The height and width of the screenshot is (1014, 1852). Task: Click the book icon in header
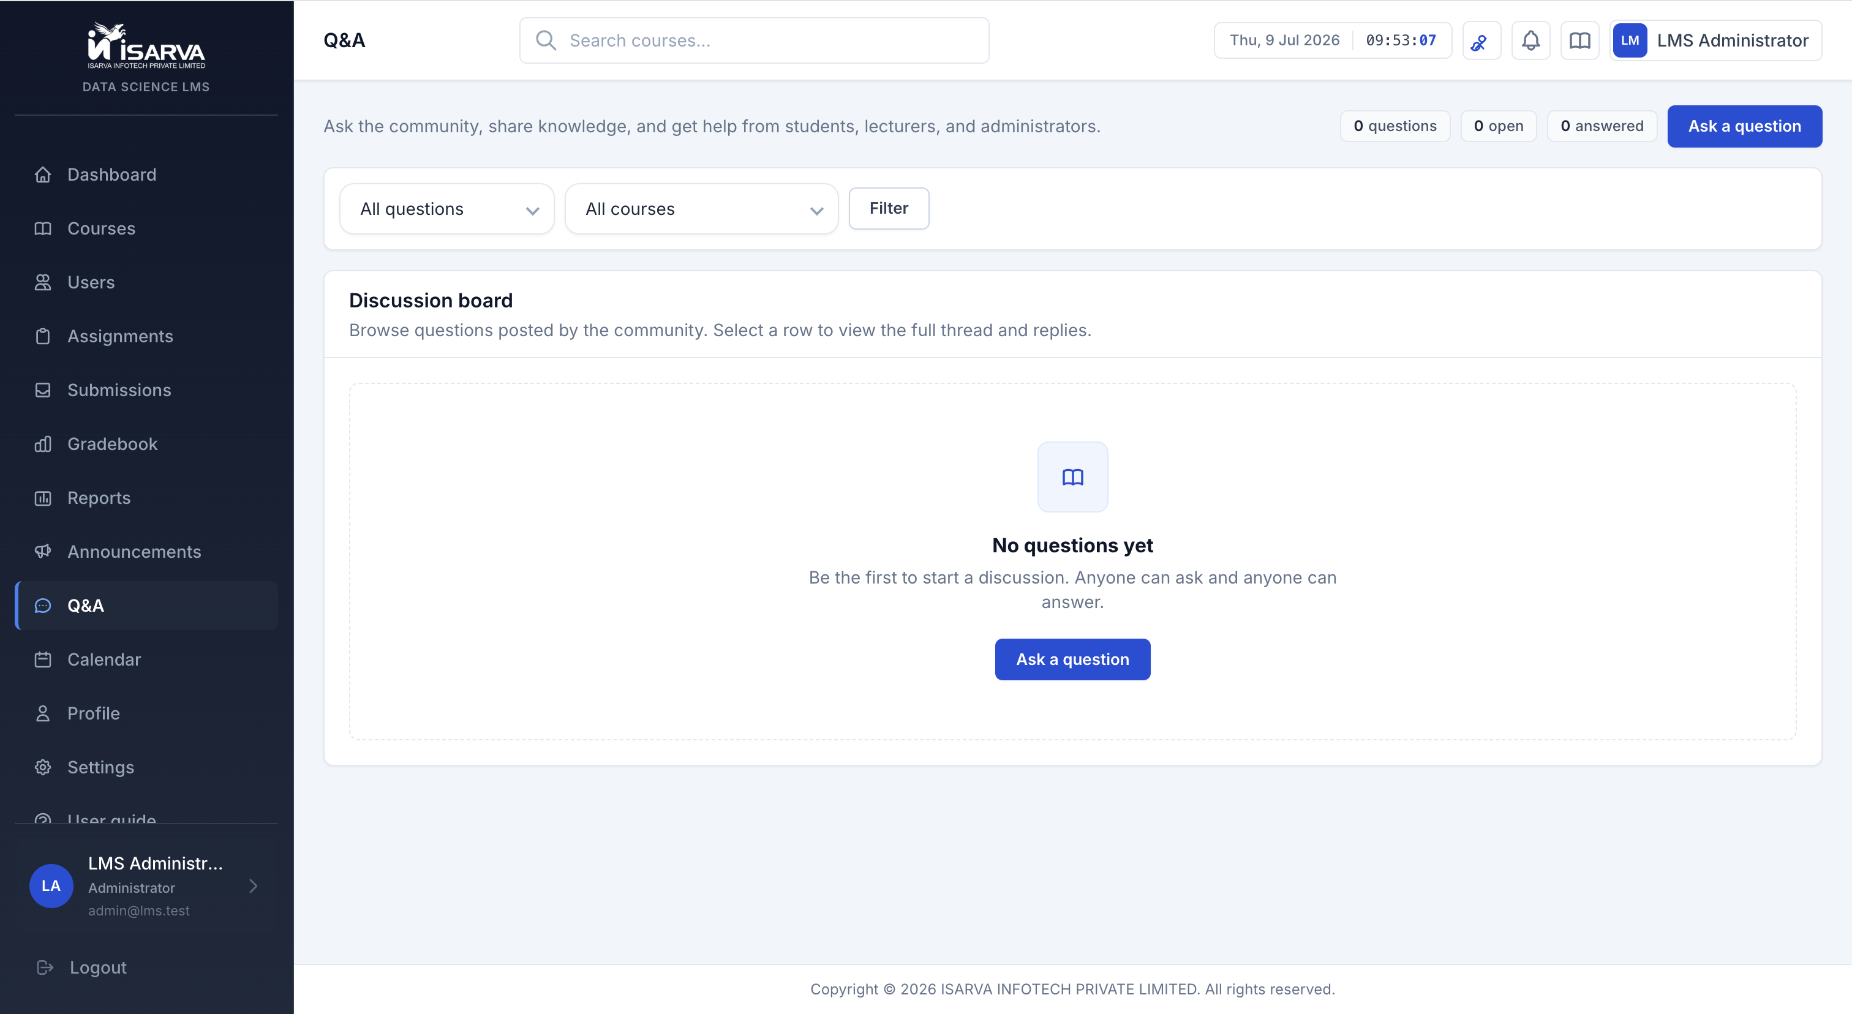[x=1579, y=40]
